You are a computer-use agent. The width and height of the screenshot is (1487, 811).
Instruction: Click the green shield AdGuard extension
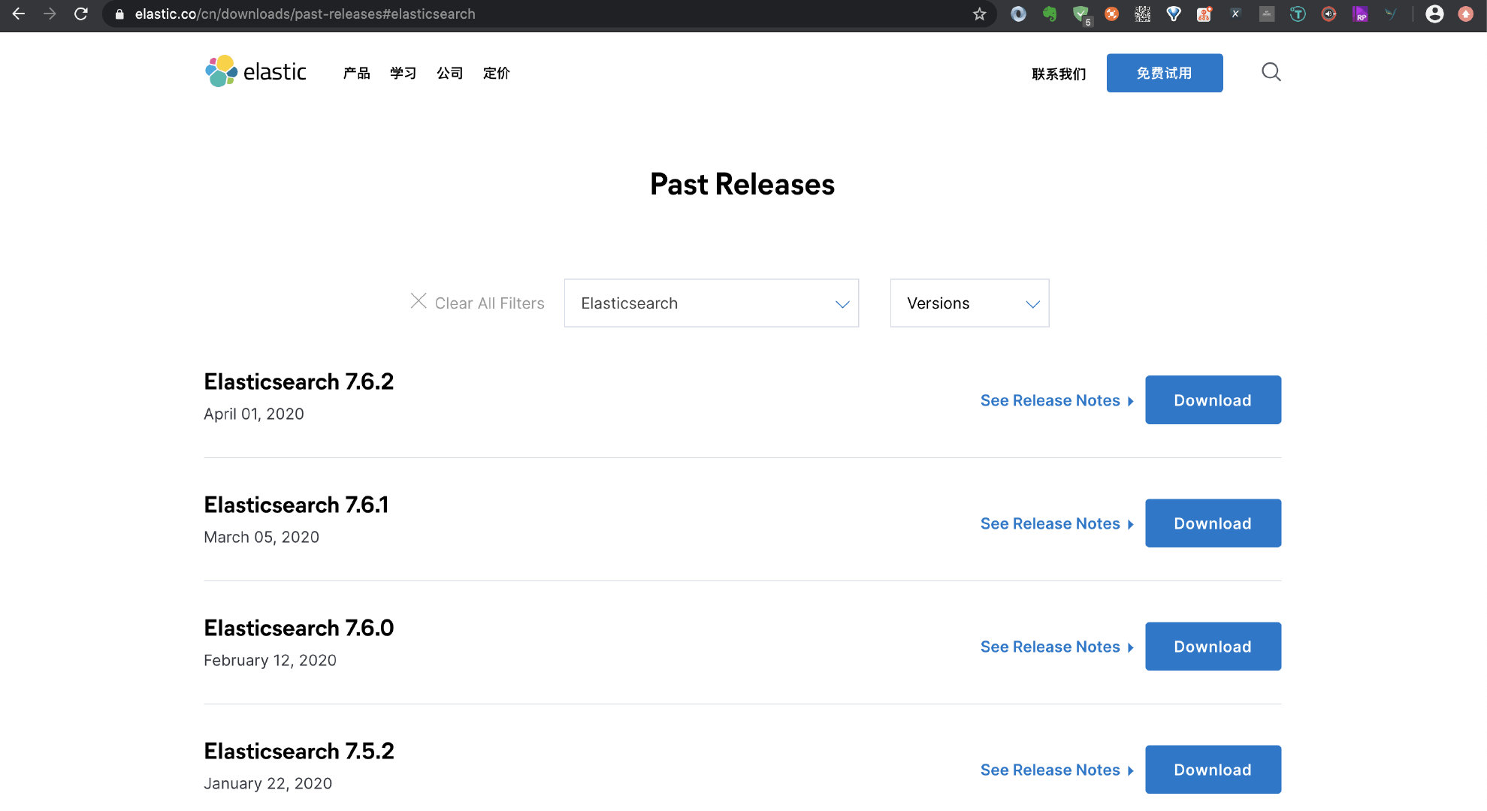tap(1080, 14)
